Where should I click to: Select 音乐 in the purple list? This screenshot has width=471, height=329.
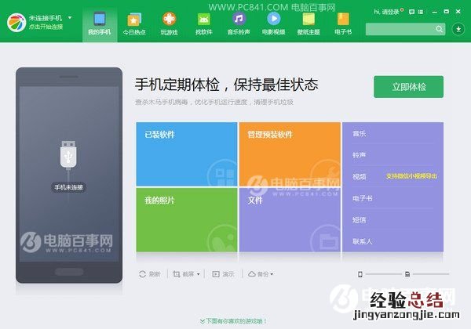point(360,133)
